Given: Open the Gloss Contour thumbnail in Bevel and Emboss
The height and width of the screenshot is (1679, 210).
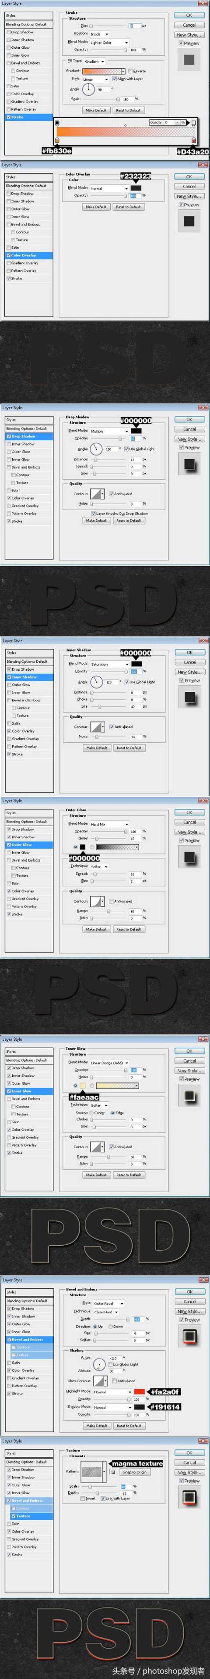Looking at the screenshot, I should (99, 1381).
